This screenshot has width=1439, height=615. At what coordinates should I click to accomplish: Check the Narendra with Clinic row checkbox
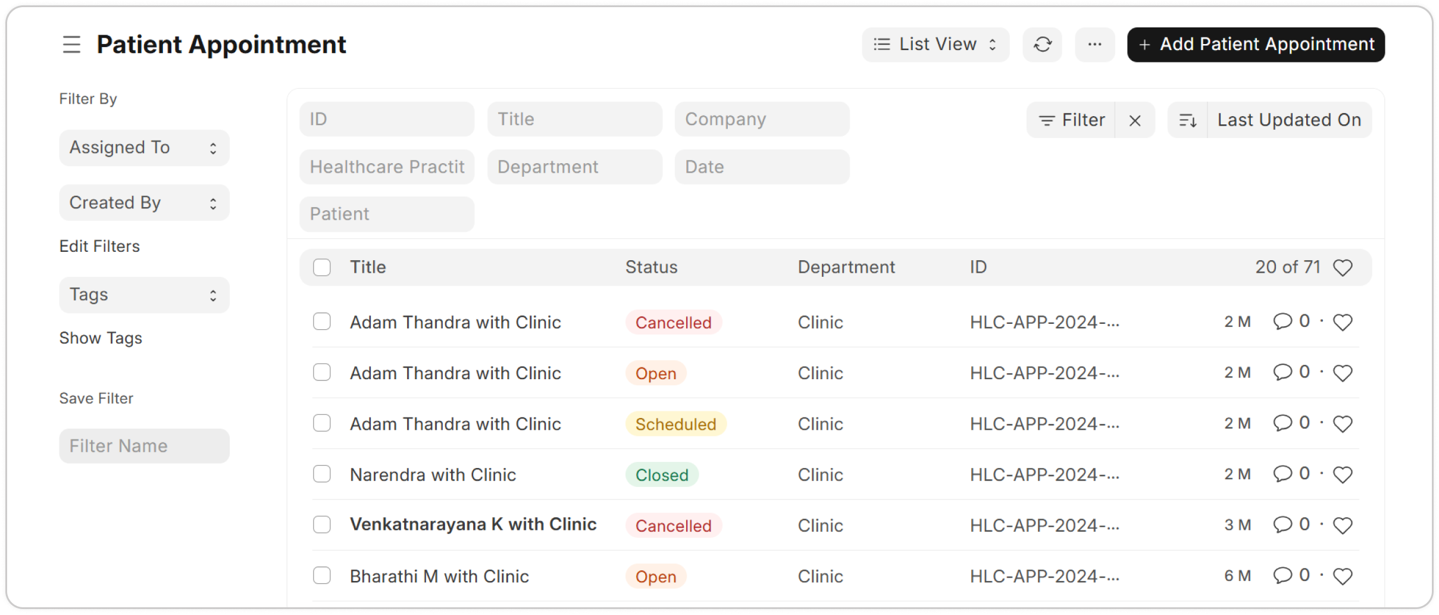[322, 474]
